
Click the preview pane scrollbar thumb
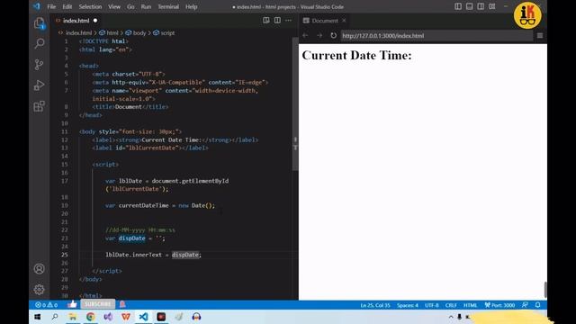(x=545, y=290)
